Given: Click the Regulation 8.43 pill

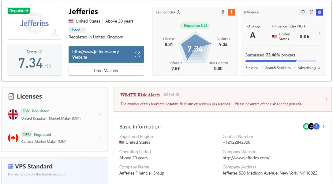Looking at the screenshot, I should pos(195,26).
